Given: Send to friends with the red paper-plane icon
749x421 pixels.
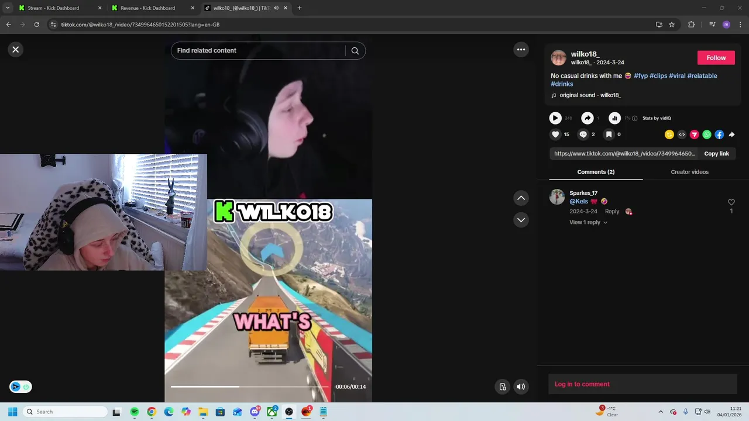Looking at the screenshot, I should (x=695, y=134).
